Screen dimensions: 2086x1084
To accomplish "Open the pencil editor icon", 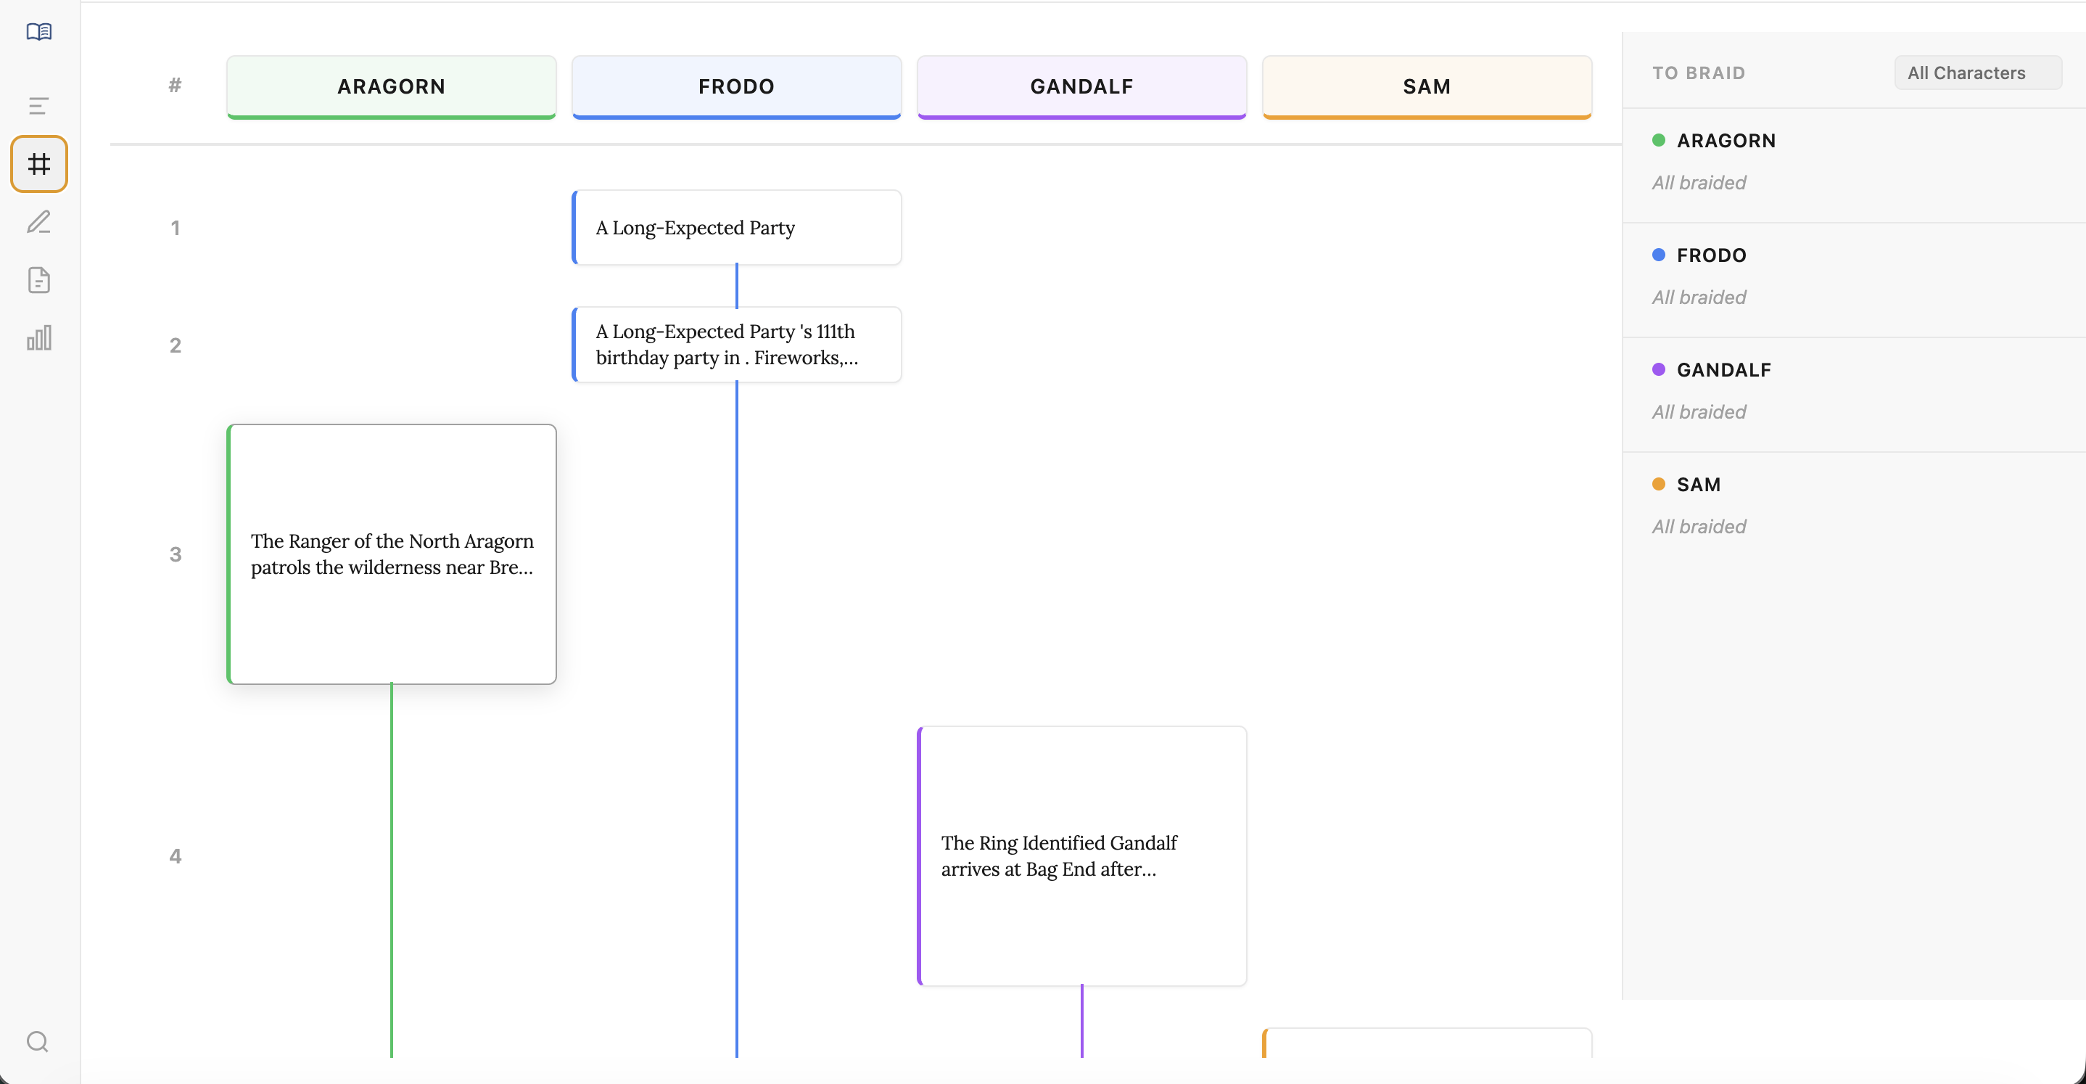I will (x=39, y=222).
